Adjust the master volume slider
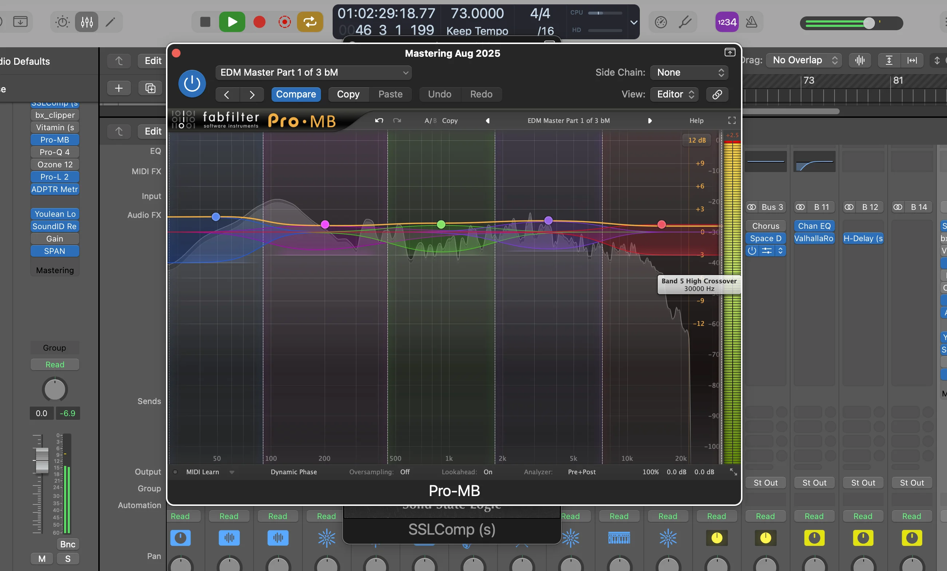947x571 pixels. [x=869, y=23]
